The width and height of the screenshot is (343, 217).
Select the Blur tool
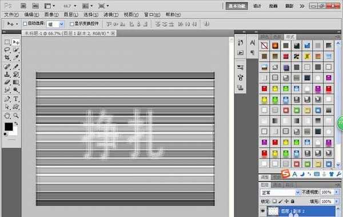[7, 90]
